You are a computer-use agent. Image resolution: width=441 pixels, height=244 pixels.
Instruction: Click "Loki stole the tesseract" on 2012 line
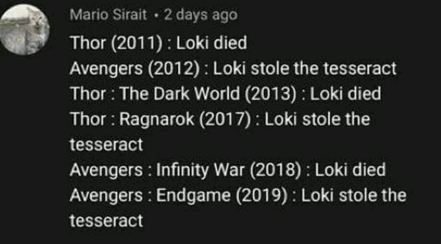(305, 68)
